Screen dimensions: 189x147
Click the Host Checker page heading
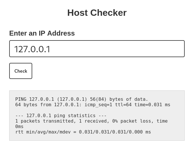click(97, 13)
